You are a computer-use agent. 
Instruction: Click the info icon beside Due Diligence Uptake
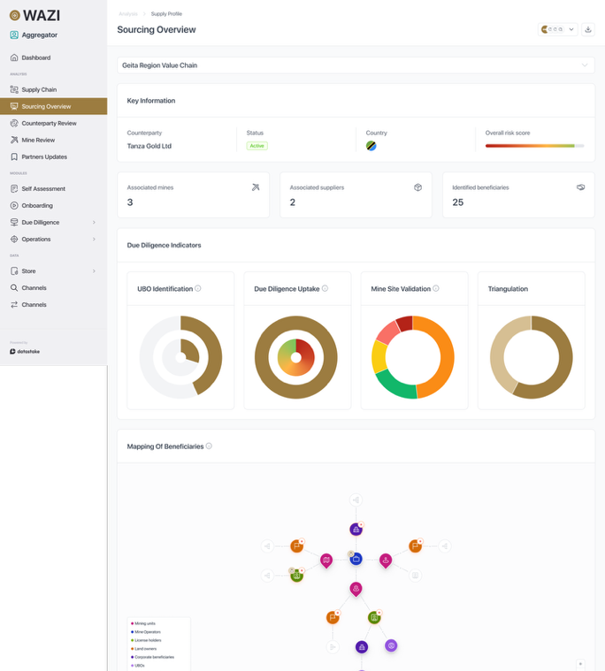[x=325, y=288]
